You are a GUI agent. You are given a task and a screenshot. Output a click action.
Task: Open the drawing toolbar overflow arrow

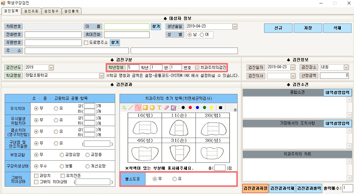[235, 110]
